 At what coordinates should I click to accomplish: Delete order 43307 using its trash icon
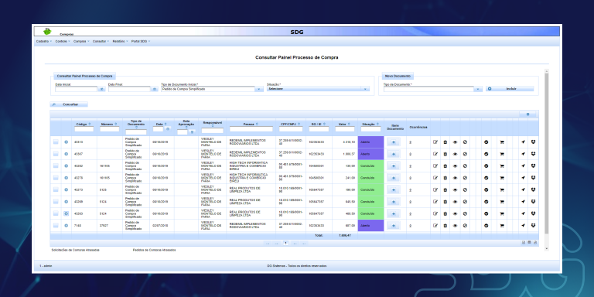[445, 154]
